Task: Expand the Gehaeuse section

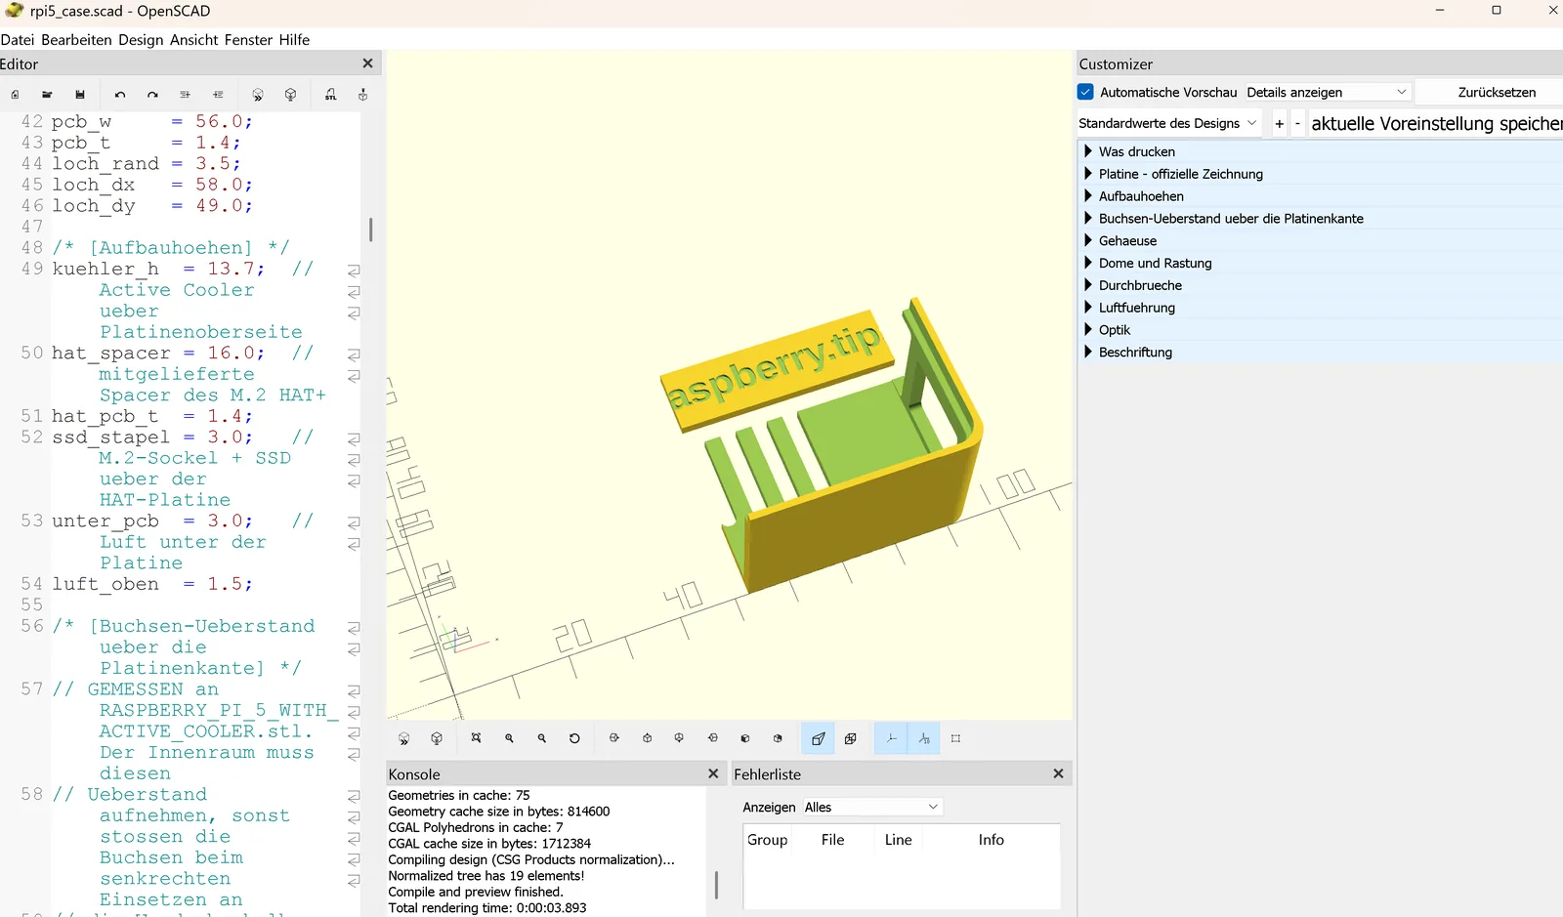Action: click(x=1087, y=240)
